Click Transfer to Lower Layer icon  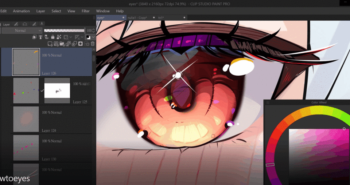[68, 44]
